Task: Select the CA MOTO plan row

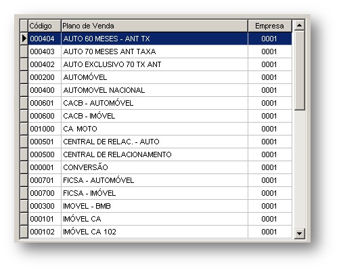Action: pos(160,129)
